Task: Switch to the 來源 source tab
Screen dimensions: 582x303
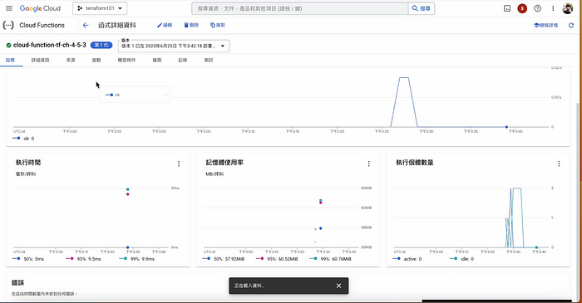Action: click(71, 60)
